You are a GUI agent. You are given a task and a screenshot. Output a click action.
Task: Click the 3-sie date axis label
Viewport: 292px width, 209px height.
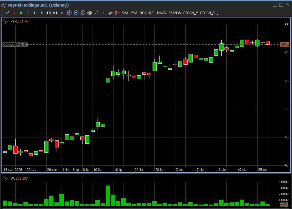tap(179, 170)
